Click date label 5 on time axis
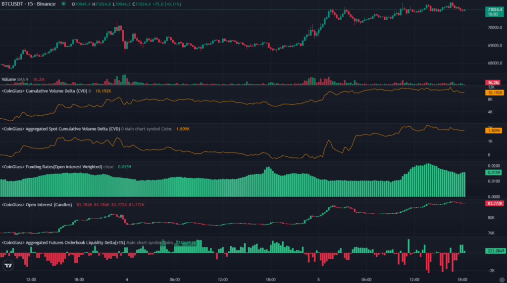507x283 pixels. (x=318, y=280)
